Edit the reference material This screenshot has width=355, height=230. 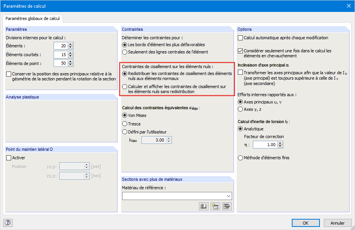point(227,206)
